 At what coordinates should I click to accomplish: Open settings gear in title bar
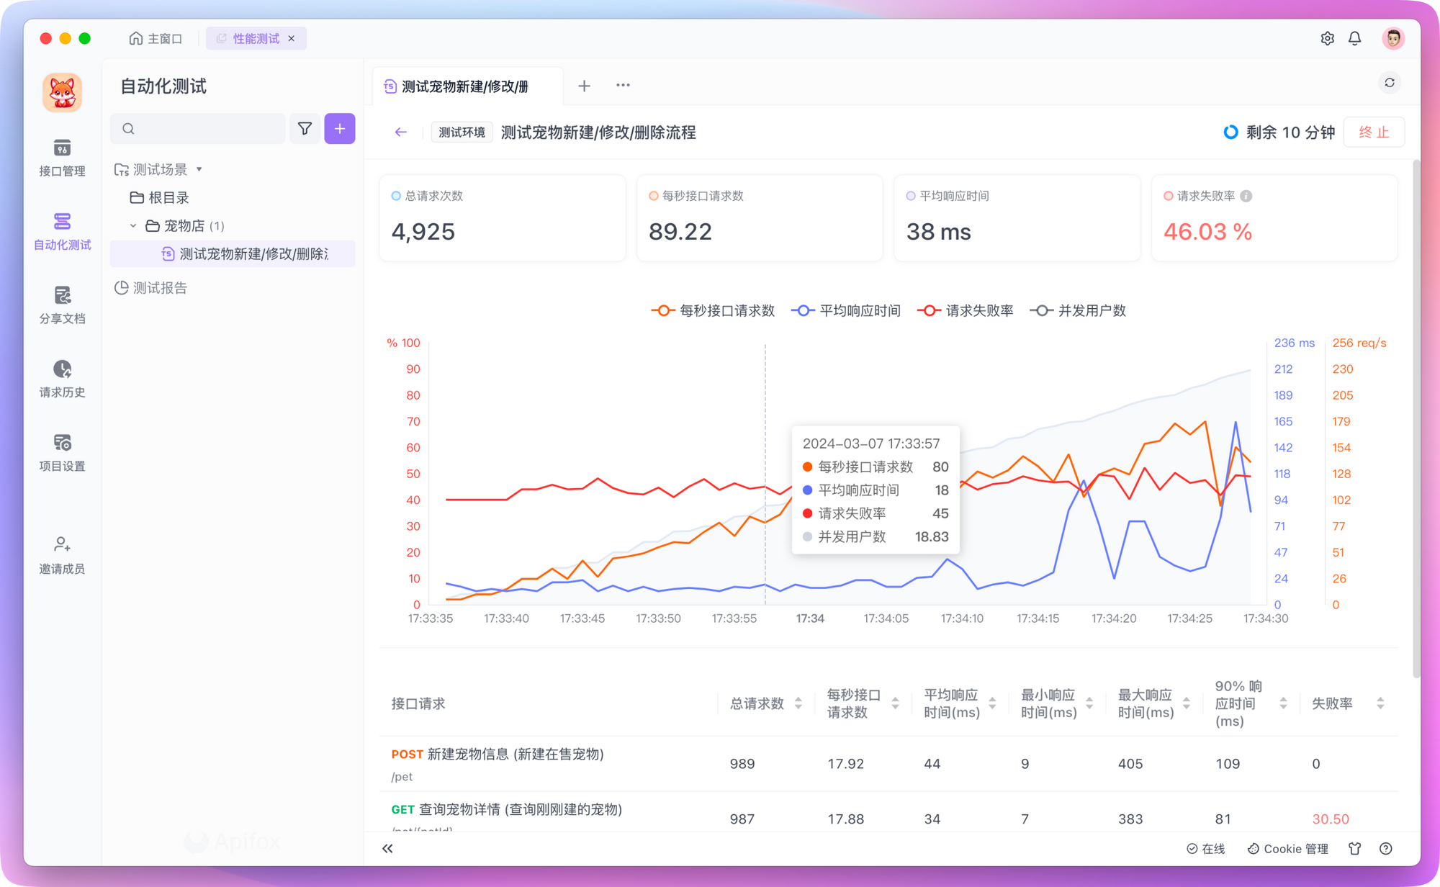tap(1327, 39)
